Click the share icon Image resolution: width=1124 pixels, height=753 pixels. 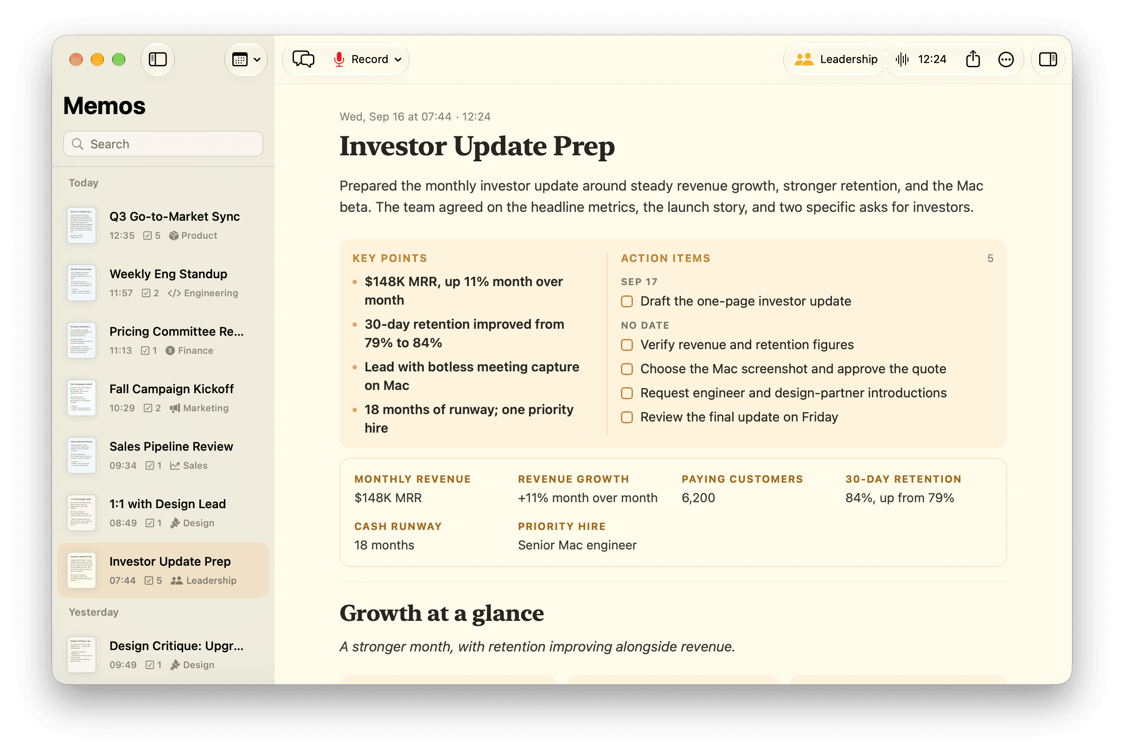[973, 59]
